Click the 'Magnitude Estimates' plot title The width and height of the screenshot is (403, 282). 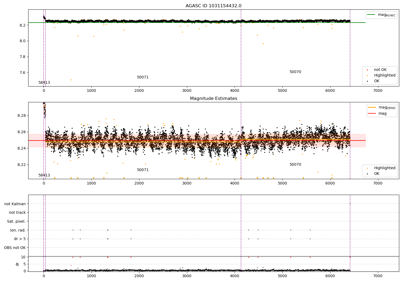click(x=213, y=99)
